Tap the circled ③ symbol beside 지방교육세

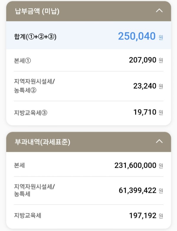[44, 113]
